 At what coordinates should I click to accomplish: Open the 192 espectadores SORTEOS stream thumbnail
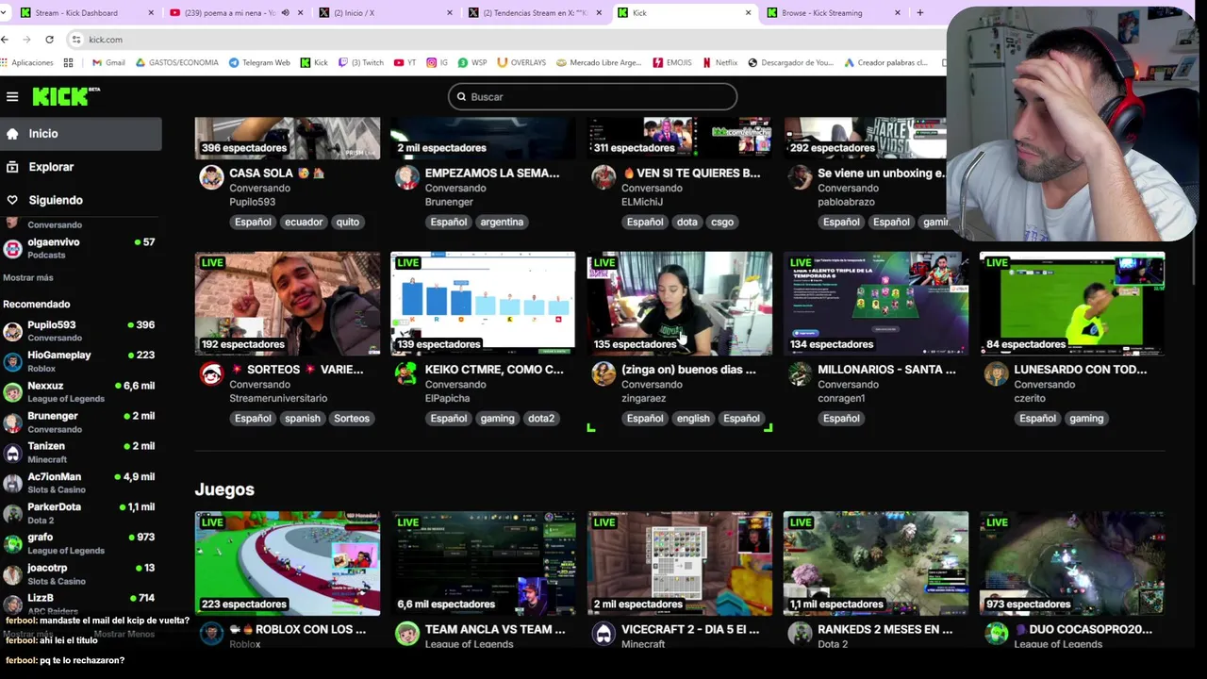(x=288, y=304)
